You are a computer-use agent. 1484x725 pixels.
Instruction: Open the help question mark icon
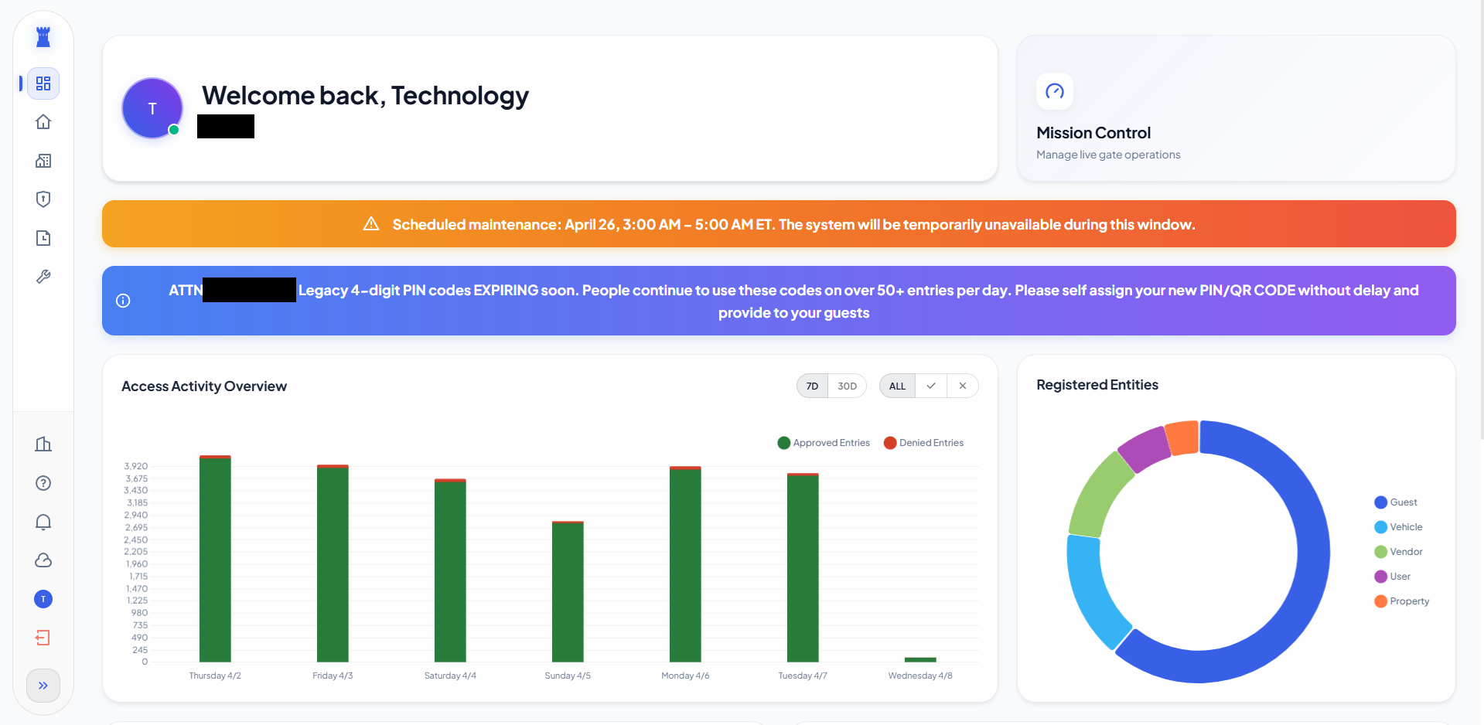43,483
